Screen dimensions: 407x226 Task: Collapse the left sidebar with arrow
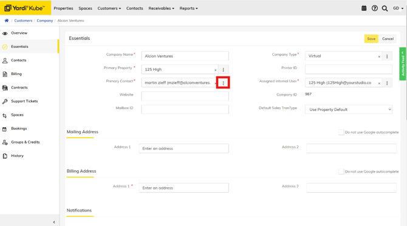[x=54, y=222]
